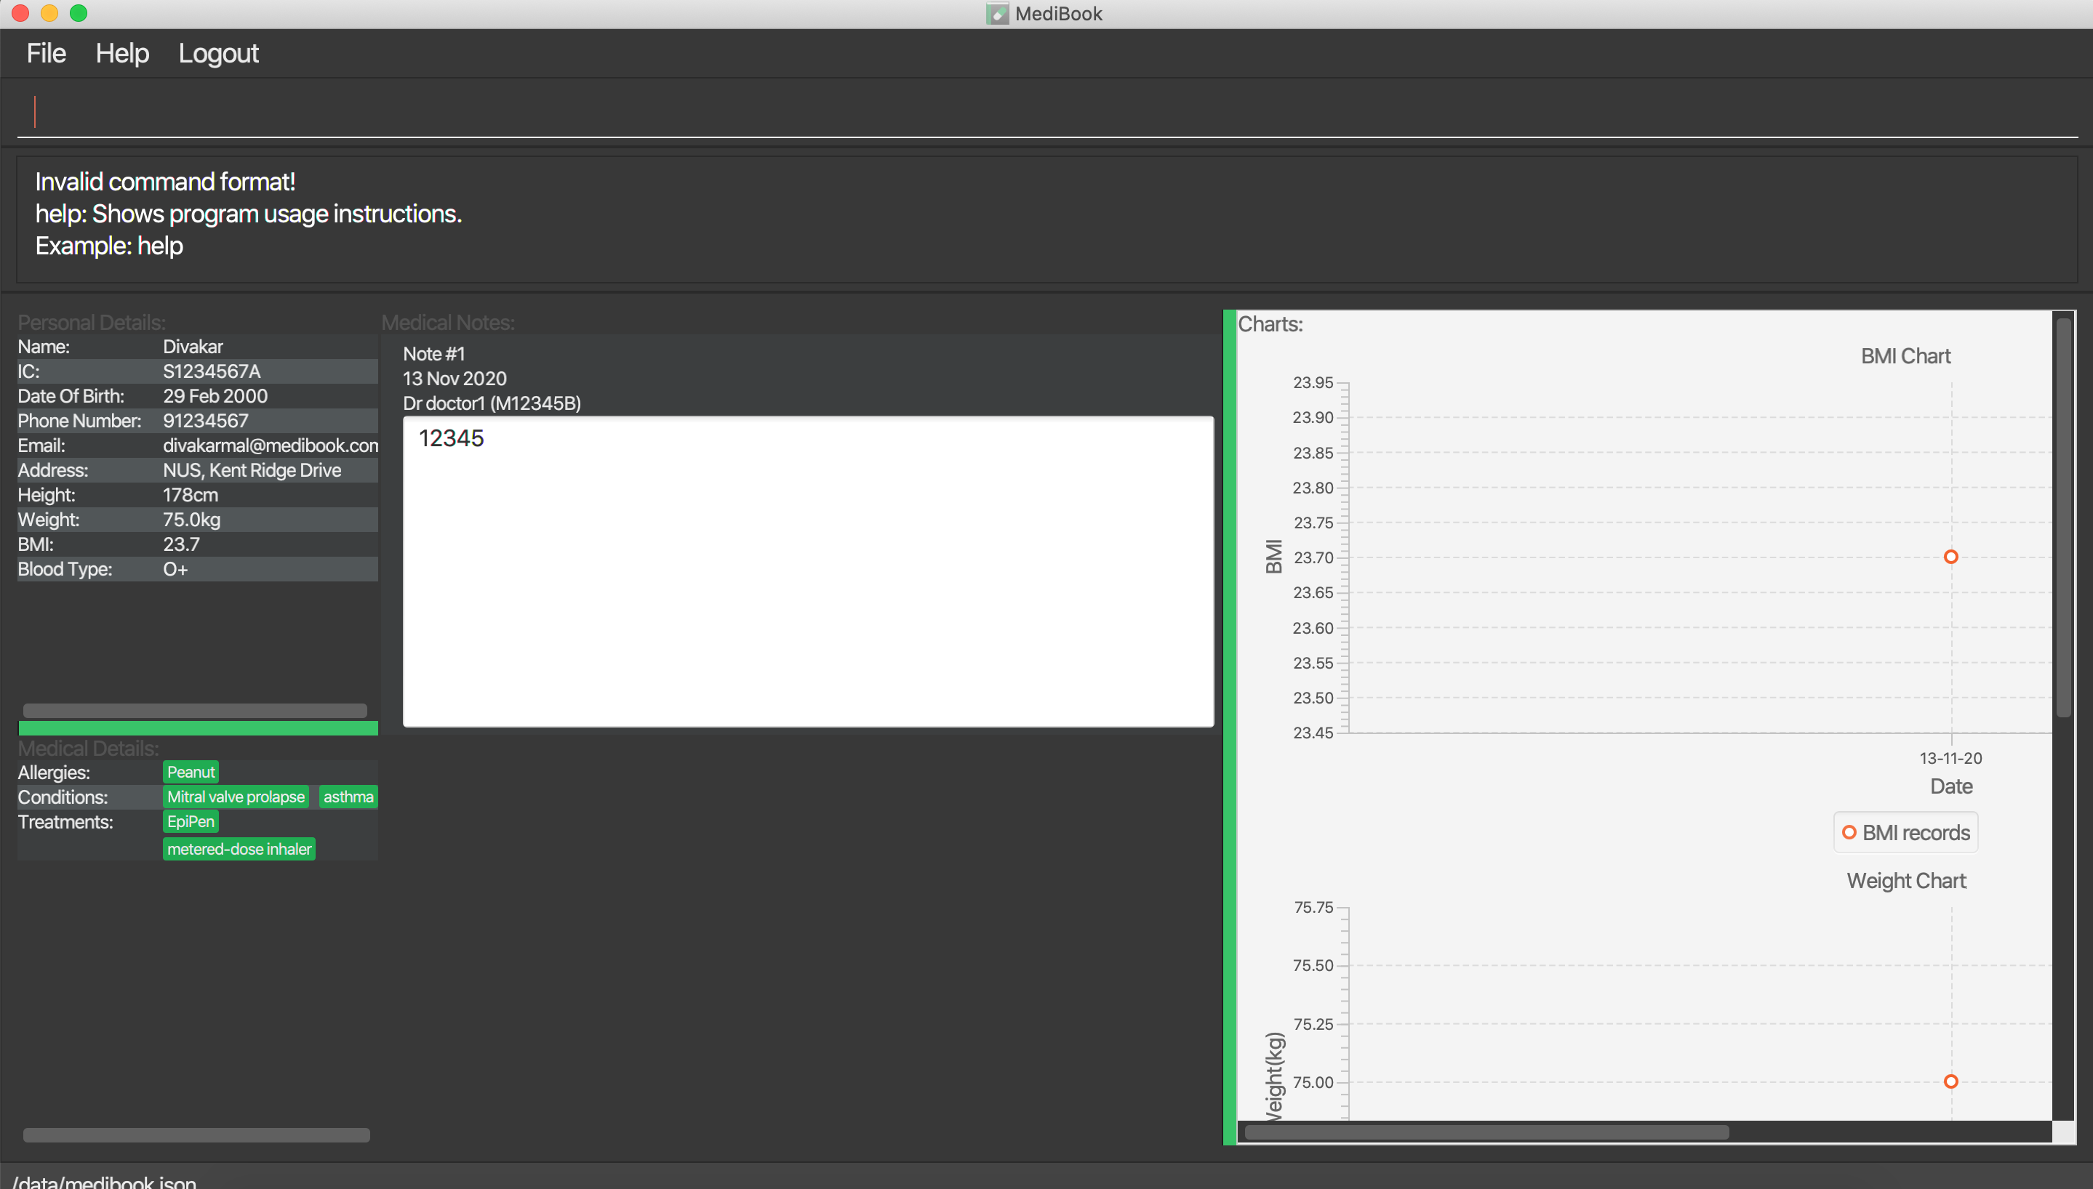Click the medical note text area
The height and width of the screenshot is (1189, 2093).
coord(807,572)
